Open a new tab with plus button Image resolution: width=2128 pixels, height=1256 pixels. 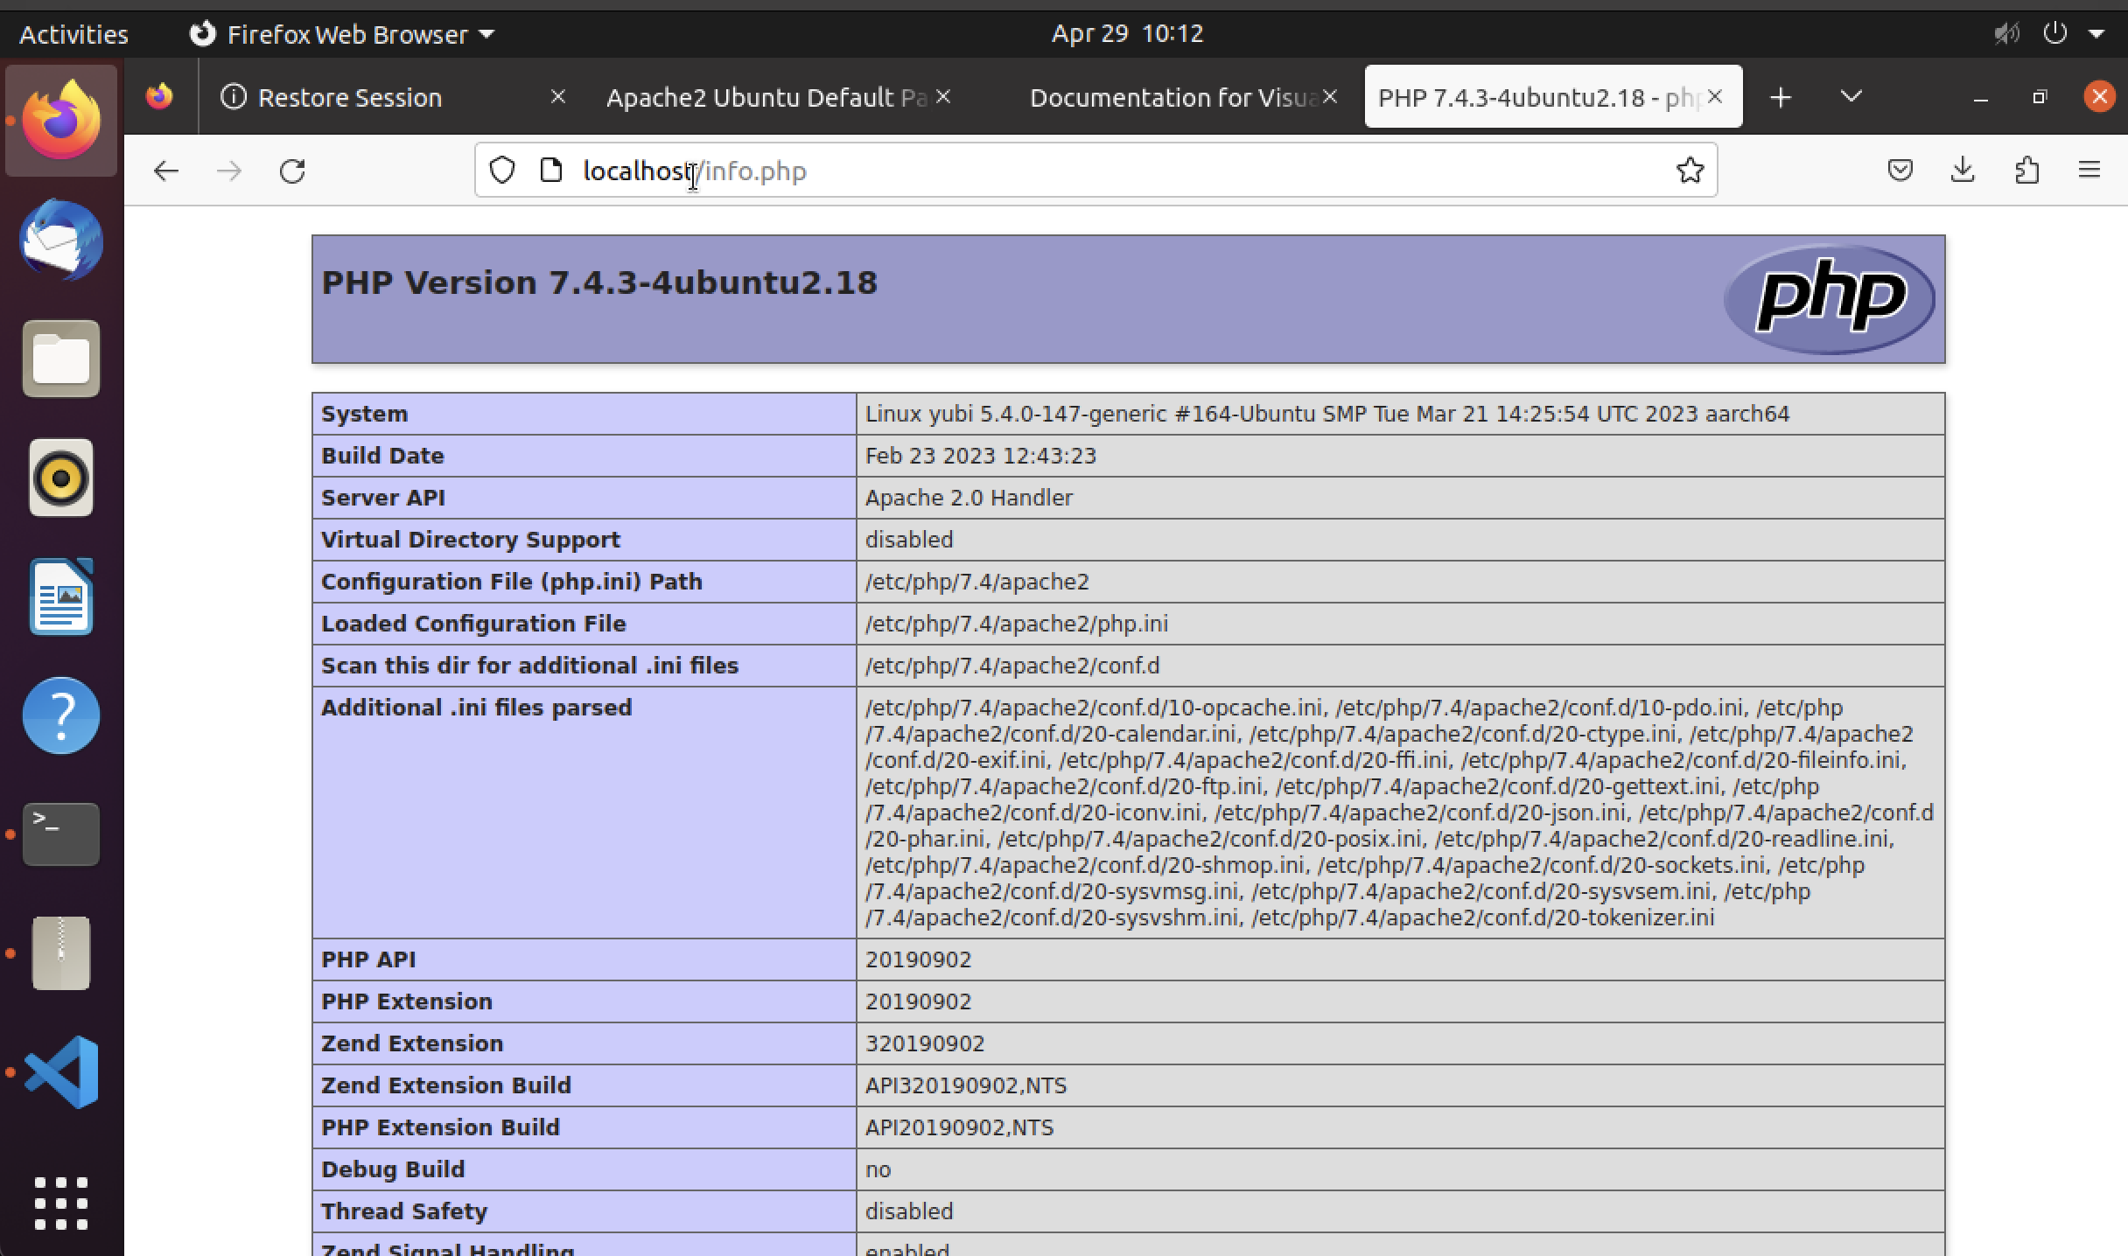click(1781, 97)
